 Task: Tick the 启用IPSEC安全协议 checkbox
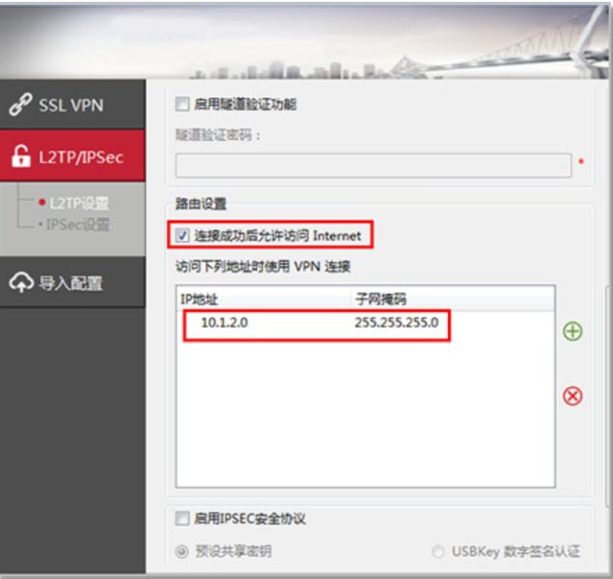[182, 518]
